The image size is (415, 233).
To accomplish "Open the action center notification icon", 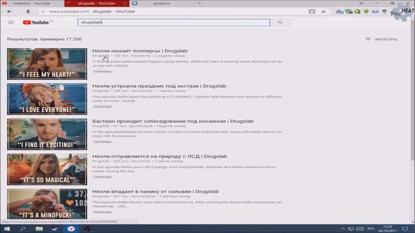I will point(405,228).
